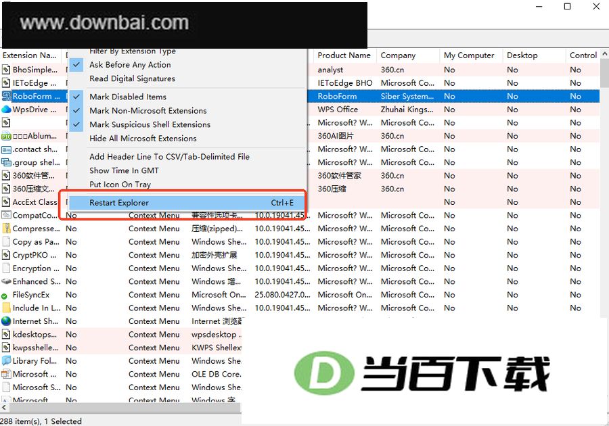Screen dimensions: 609x426
Task: Click the Copy as Pa... row icon
Action: click(x=6, y=241)
